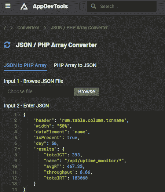Click the AppDevTools triangle logo

[x=24, y=6]
